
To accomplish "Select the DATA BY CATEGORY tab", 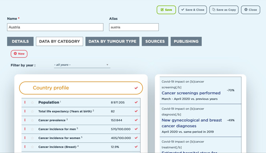I will tap(60, 42).
